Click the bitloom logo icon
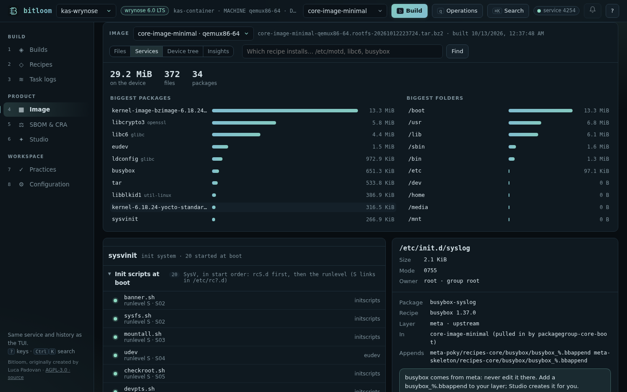Viewport: 627px width, 392px height. 13,11
